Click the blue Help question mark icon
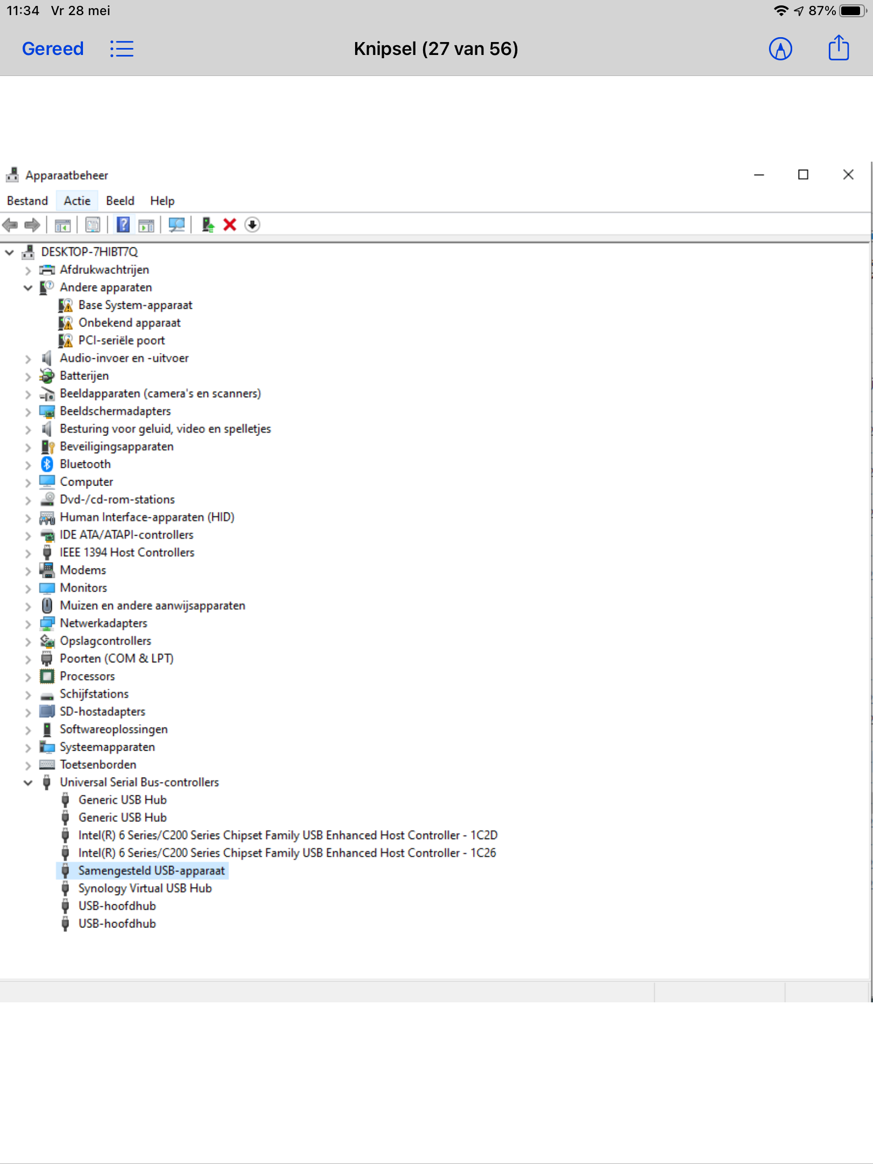873x1164 pixels. click(123, 225)
